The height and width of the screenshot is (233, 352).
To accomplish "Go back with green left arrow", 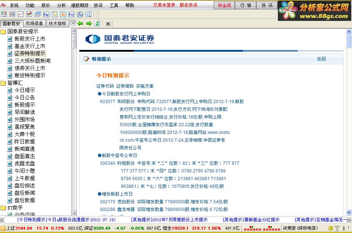I will (x=80, y=23).
